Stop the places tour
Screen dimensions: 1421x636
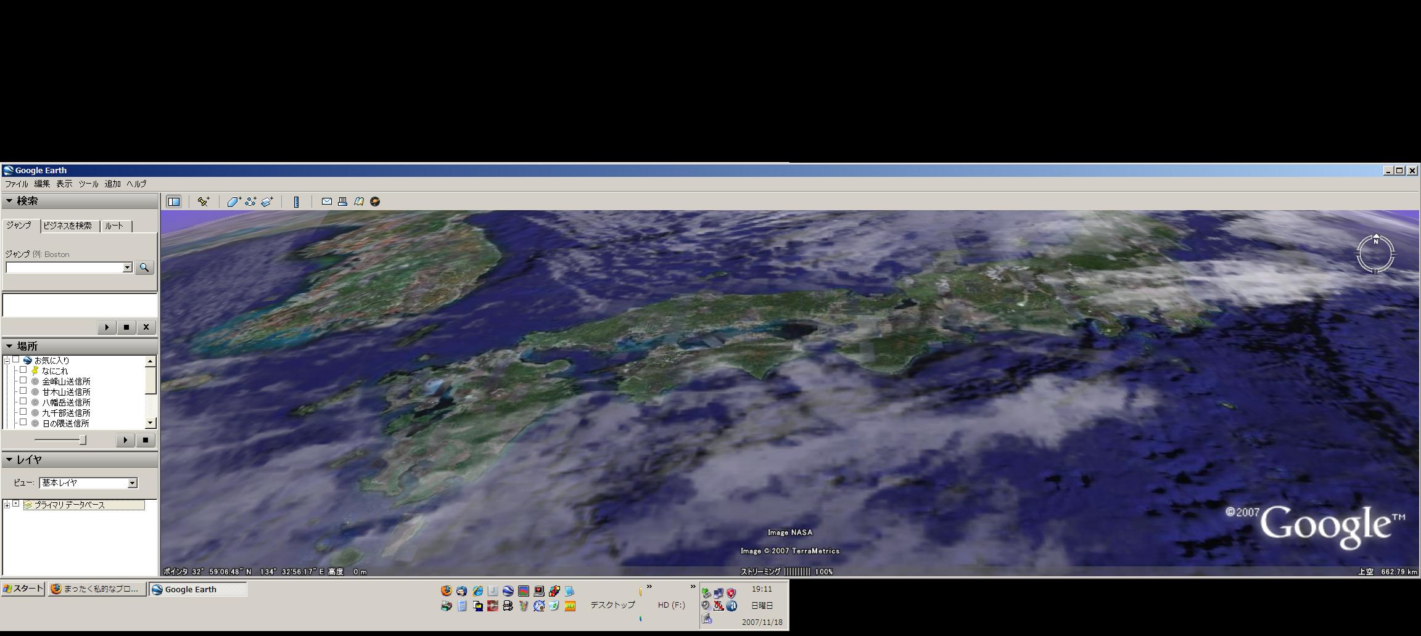pyautogui.click(x=146, y=440)
